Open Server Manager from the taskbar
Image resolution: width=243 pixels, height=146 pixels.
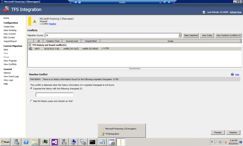tap(17, 142)
